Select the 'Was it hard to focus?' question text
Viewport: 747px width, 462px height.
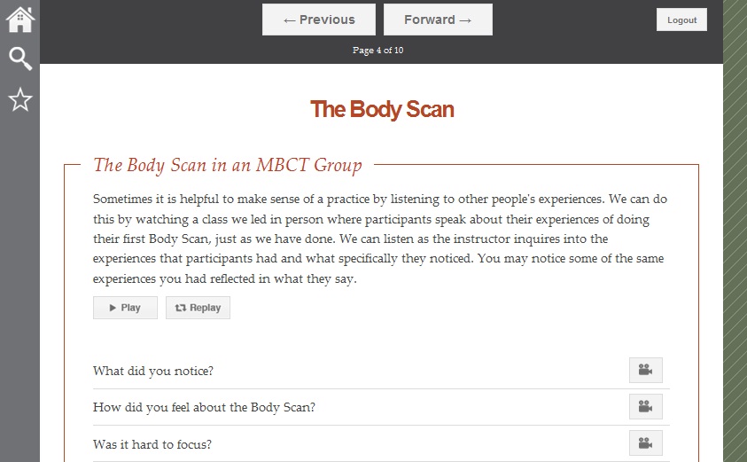point(152,444)
